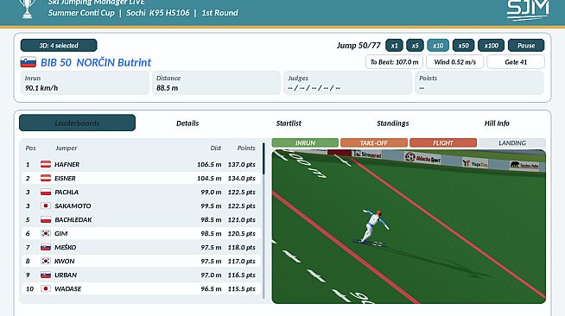Select the x10 speed option
Viewport: 565px width, 316px height.
click(438, 46)
